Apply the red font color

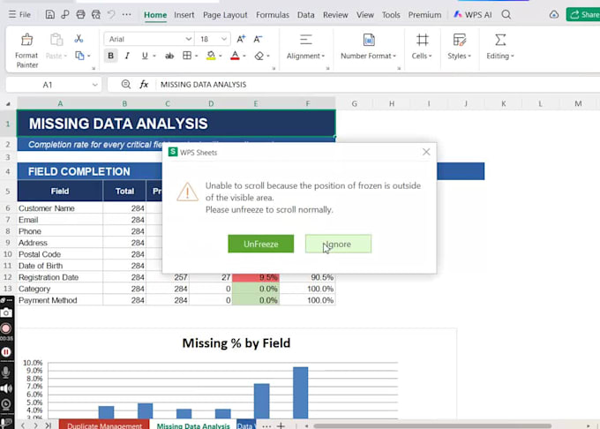(x=235, y=56)
